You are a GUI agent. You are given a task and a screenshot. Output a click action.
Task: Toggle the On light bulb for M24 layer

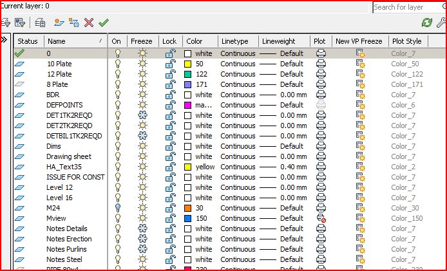point(117,208)
